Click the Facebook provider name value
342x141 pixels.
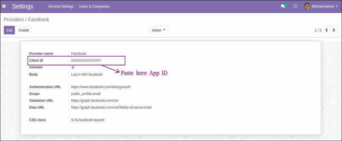tap(79, 53)
